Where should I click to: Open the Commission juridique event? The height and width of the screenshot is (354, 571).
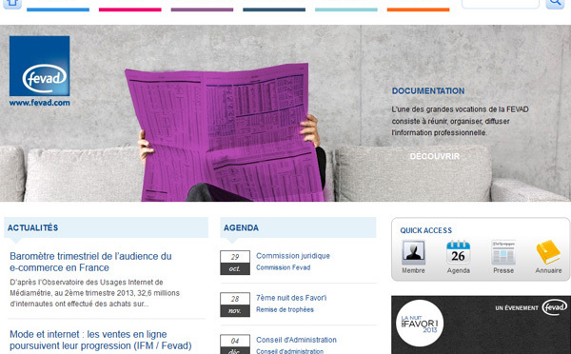tap(293, 256)
